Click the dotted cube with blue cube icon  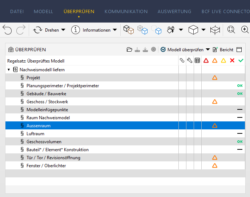coord(156,30)
